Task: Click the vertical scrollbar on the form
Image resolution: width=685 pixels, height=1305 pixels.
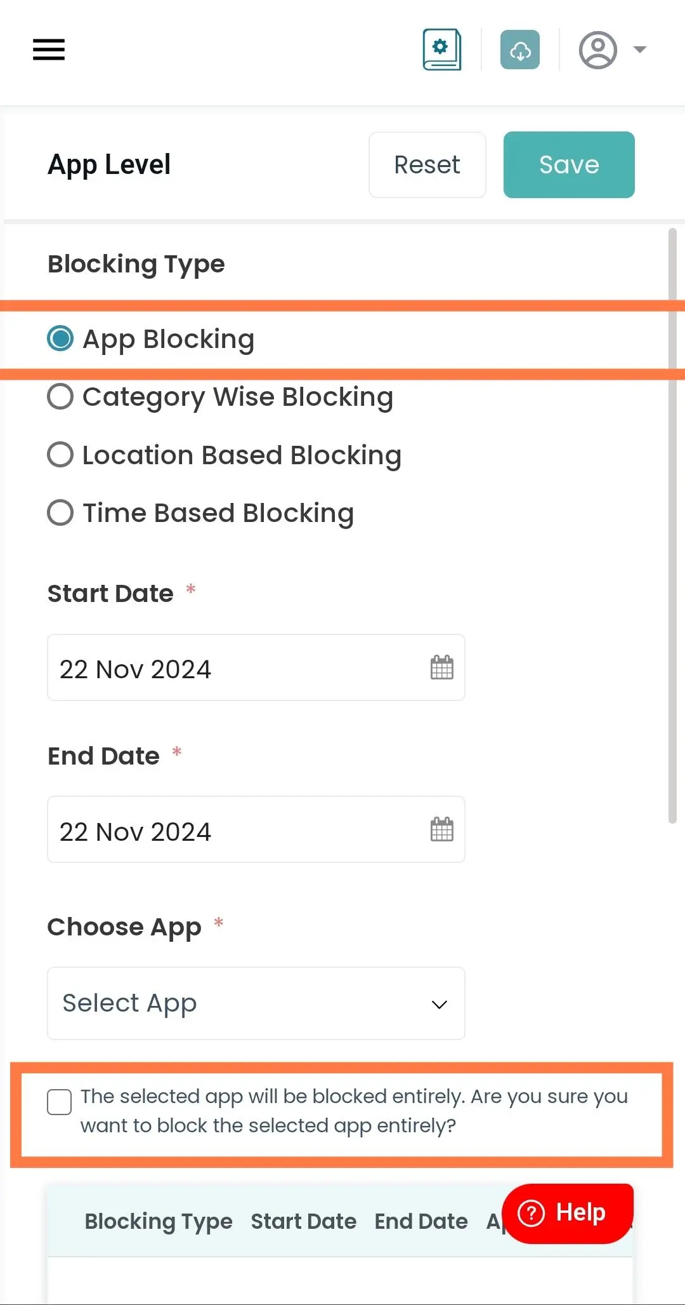Action: (672, 526)
